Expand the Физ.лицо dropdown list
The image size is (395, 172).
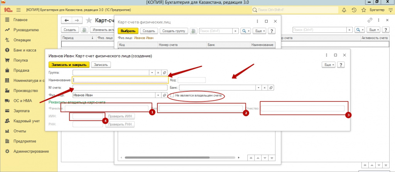pos(158,95)
